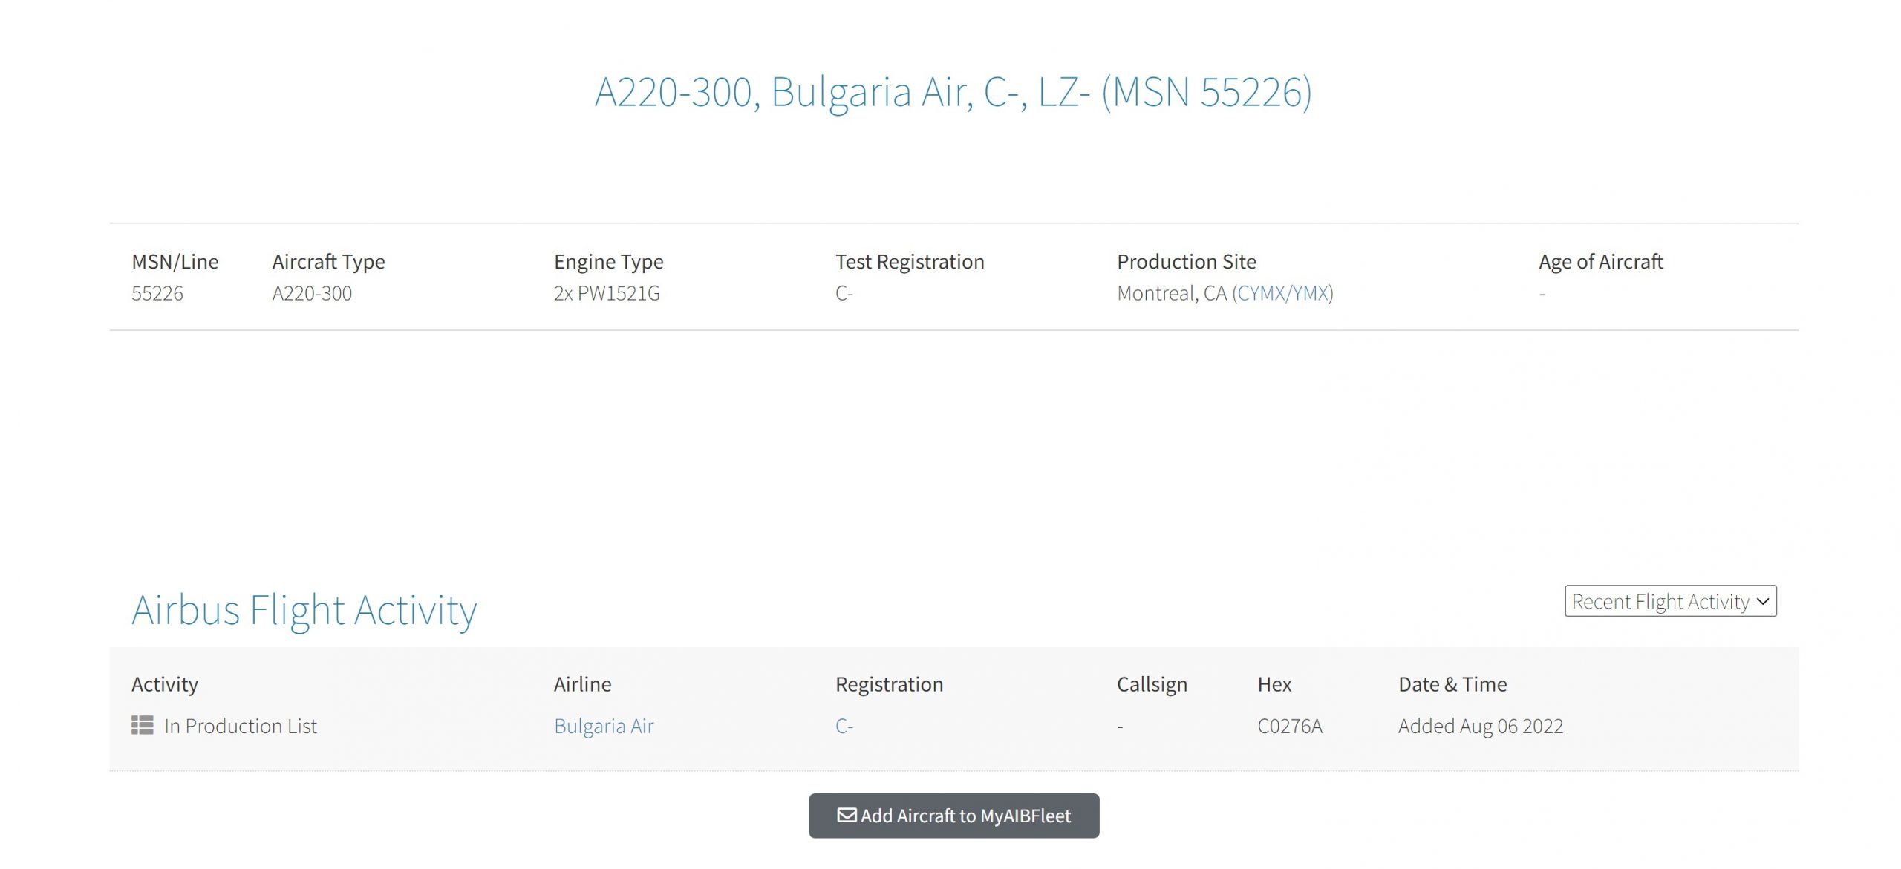
Task: Select the hex code C0276A
Action: pos(1290,725)
